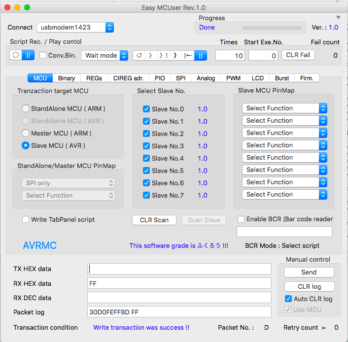Image resolution: width=348 pixels, height=342 pixels.
Task: Click the single-step play arrow icon
Action: click(151, 56)
